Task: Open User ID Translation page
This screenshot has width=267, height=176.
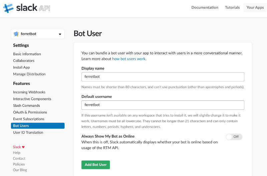Action: click(28, 132)
